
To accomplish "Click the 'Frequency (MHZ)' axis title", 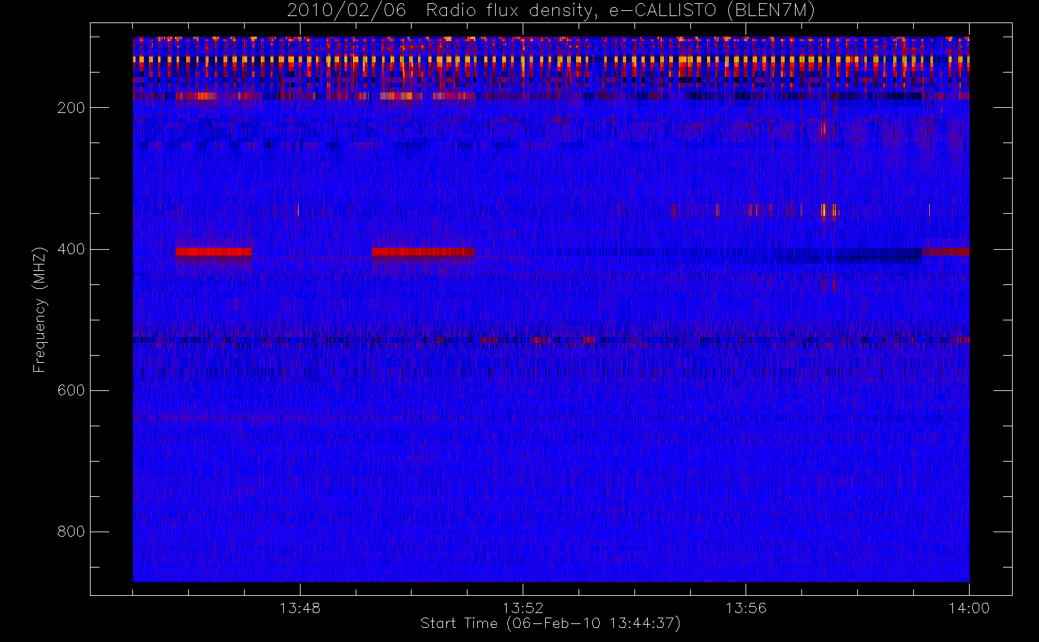I will (40, 309).
